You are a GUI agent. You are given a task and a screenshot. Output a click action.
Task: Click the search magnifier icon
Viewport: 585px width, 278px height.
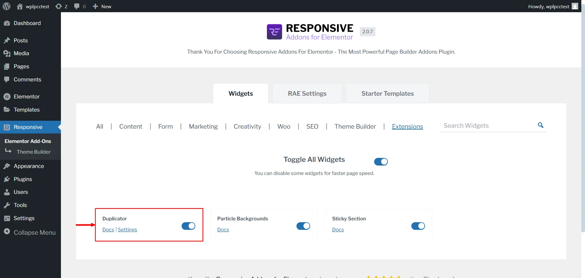541,125
